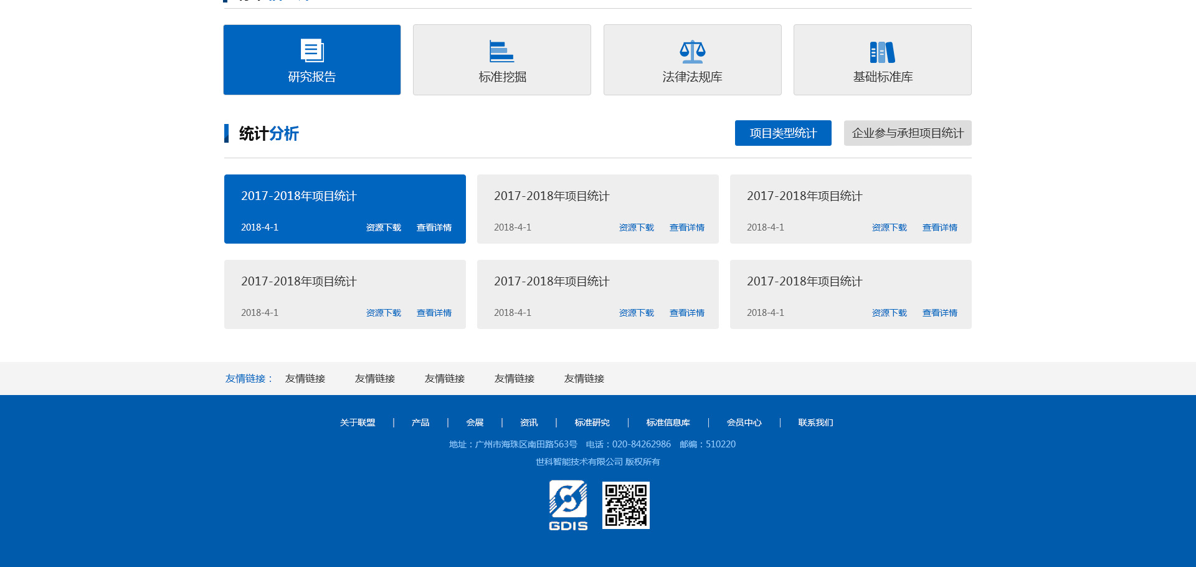Click the 基础标准库 books icon
The width and height of the screenshot is (1196, 567).
882,52
